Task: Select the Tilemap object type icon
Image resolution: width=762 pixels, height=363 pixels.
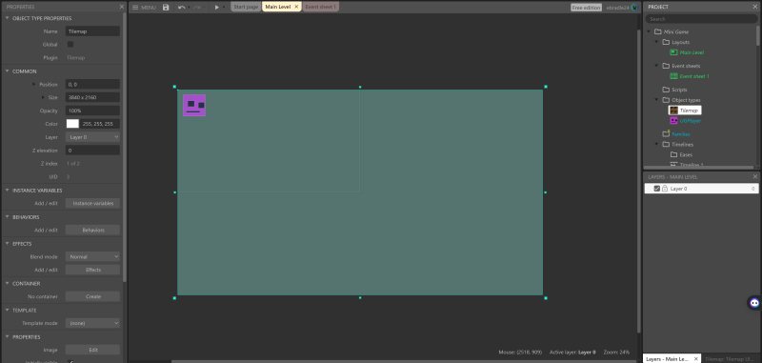Action: pos(673,111)
